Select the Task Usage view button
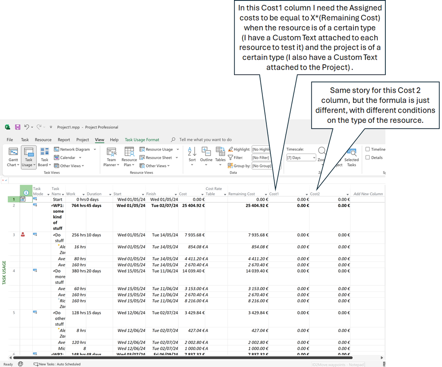This screenshot has height=367, width=442. tap(28, 157)
